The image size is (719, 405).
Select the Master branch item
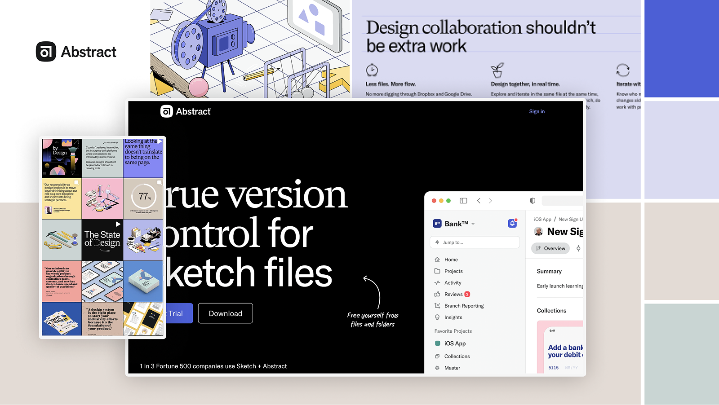tap(452, 368)
